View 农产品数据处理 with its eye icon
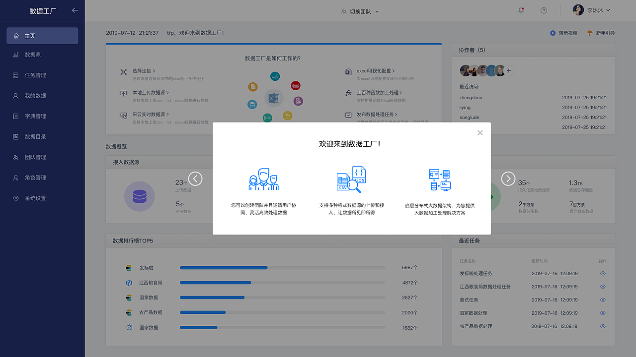The height and width of the screenshot is (357, 636). click(603, 326)
